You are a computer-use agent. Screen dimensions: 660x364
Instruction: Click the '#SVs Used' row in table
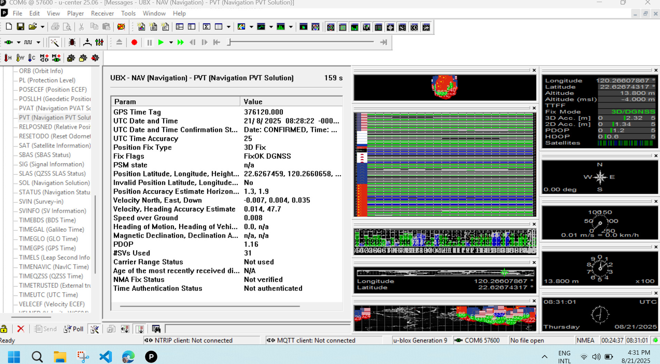227,253
